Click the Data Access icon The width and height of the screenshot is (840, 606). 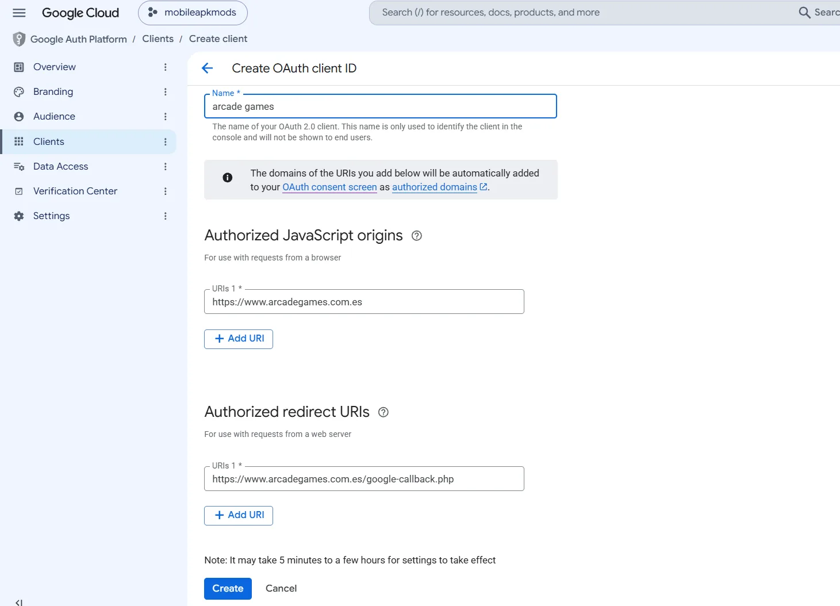pyautogui.click(x=19, y=166)
